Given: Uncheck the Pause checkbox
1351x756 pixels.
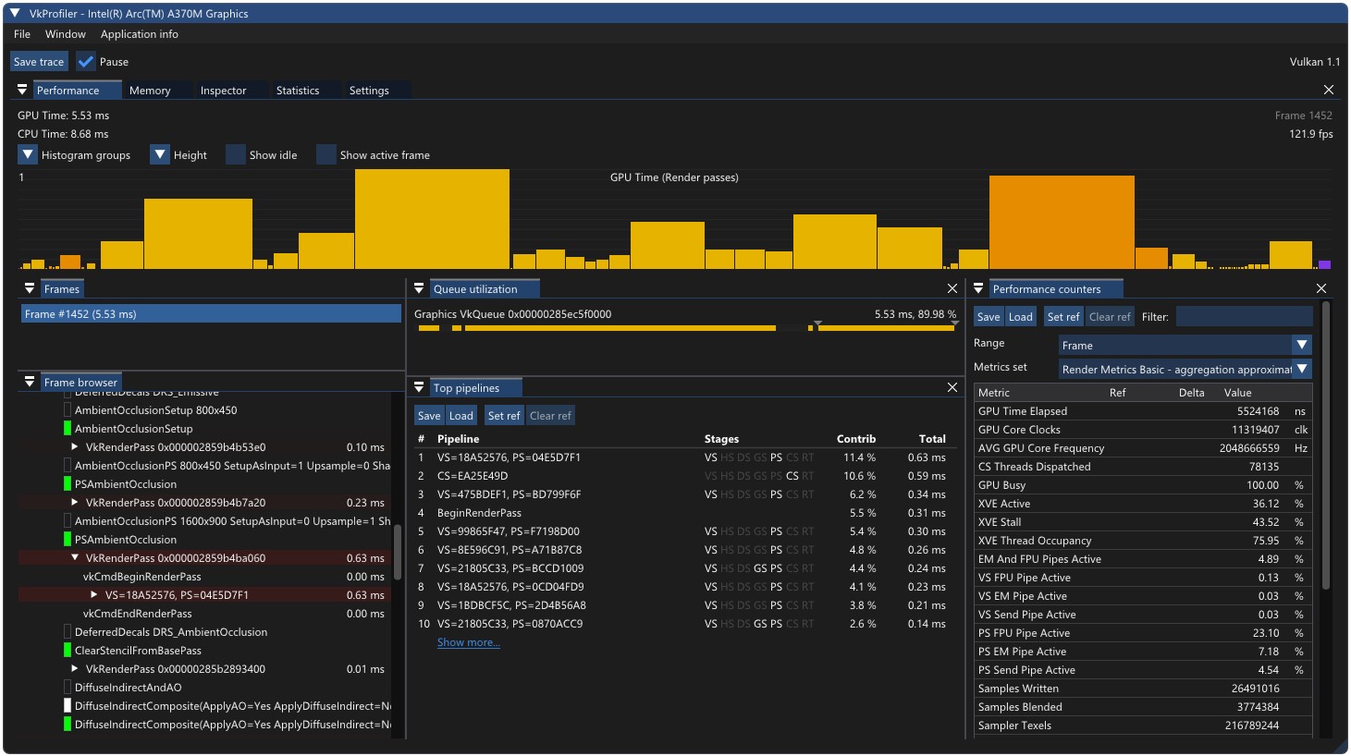Looking at the screenshot, I should tap(86, 62).
